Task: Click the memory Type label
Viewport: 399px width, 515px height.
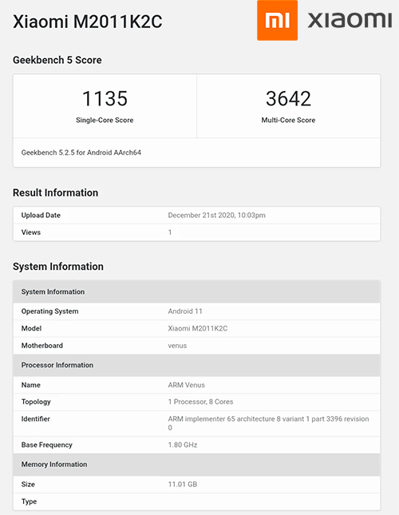Action: coord(29,501)
